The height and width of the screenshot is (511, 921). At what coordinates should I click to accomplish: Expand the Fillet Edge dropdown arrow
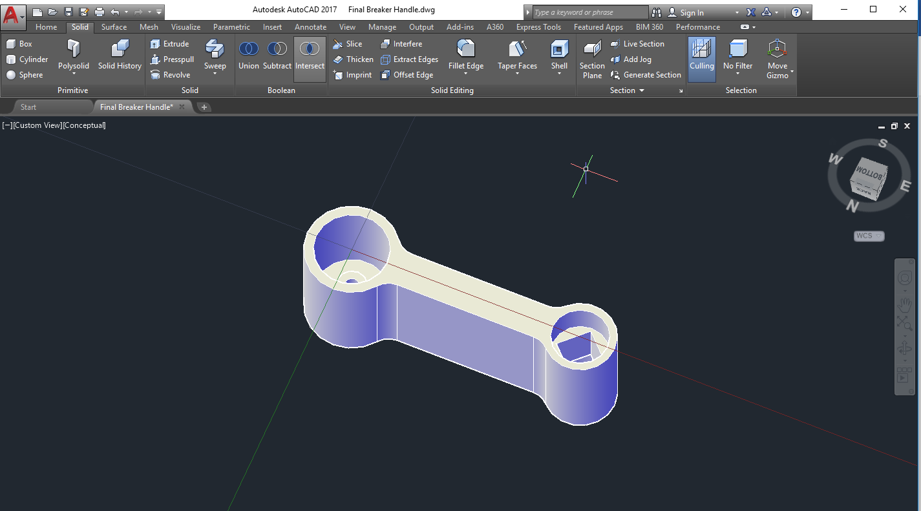point(466,74)
